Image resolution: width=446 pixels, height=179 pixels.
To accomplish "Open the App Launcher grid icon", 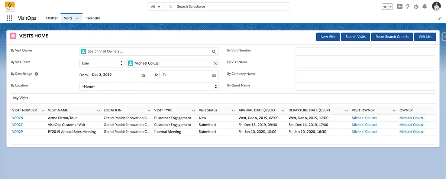I will click(10, 18).
